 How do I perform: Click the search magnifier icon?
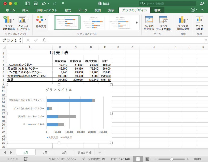(x=142, y=3)
